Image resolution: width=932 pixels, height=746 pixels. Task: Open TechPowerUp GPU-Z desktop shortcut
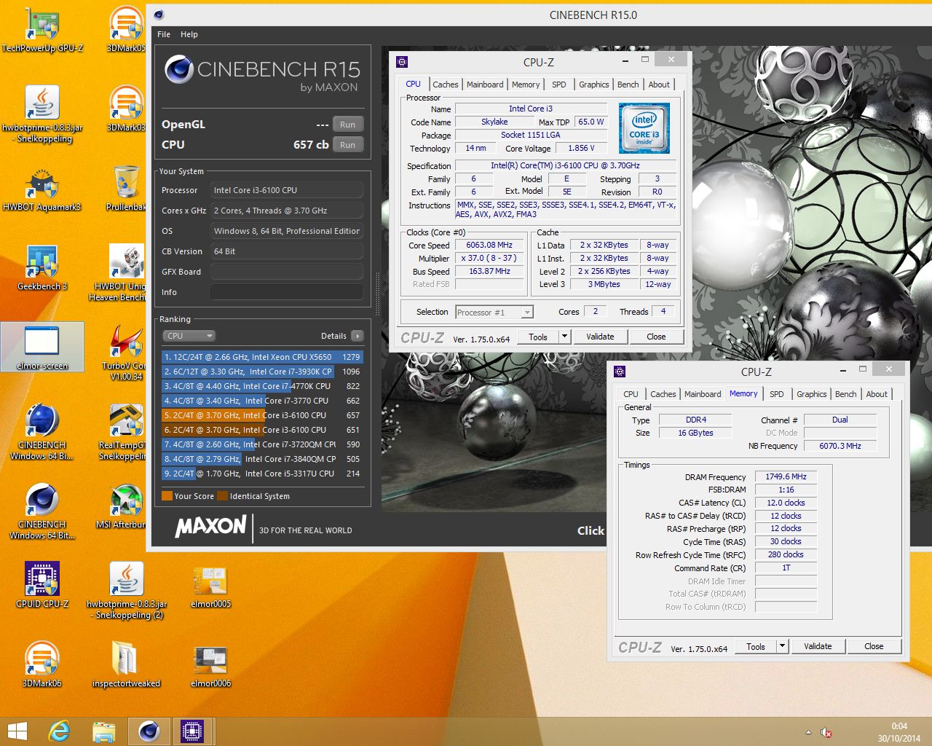[42, 29]
